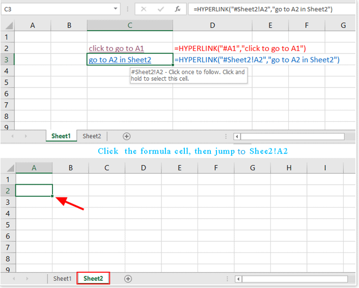Switch to Sheet1 tab in top window

tap(61, 136)
